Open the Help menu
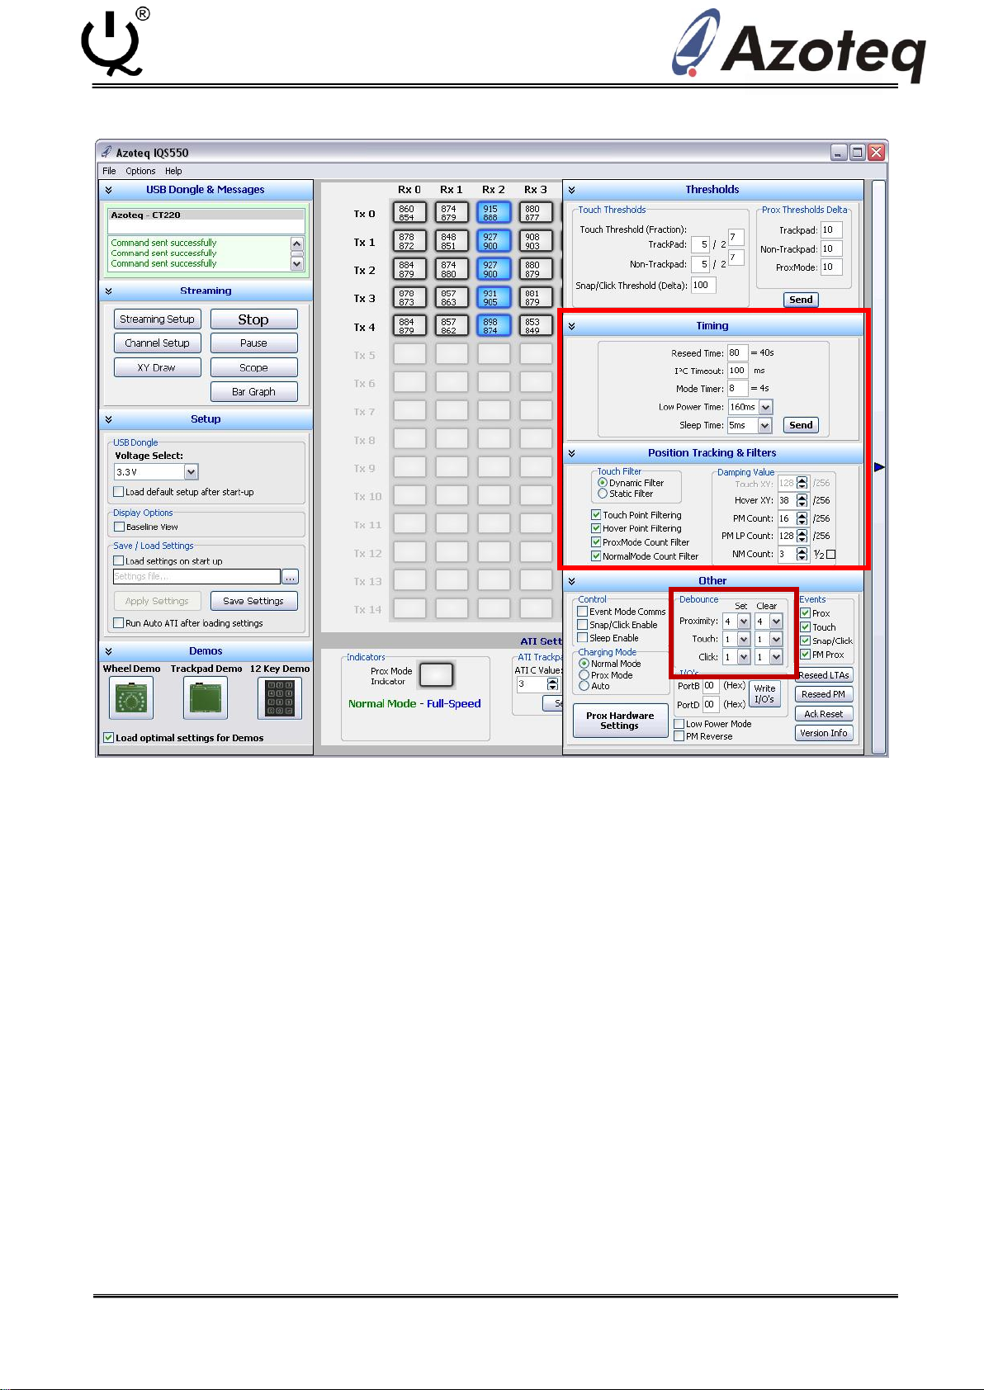Image resolution: width=984 pixels, height=1390 pixels. point(173,172)
